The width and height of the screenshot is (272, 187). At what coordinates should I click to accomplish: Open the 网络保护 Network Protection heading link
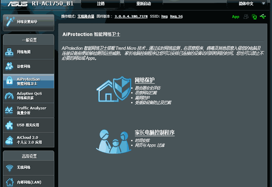pyautogui.click(x=145, y=80)
